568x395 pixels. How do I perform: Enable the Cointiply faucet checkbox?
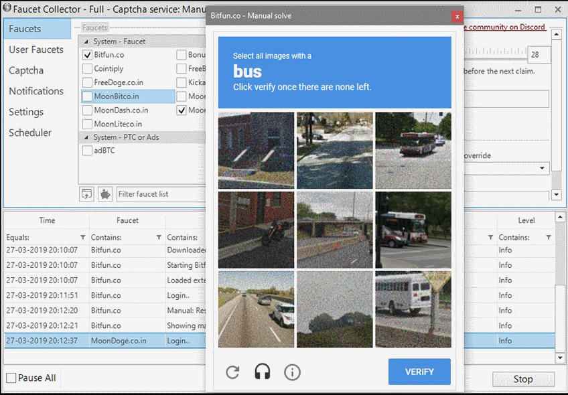[x=87, y=69]
